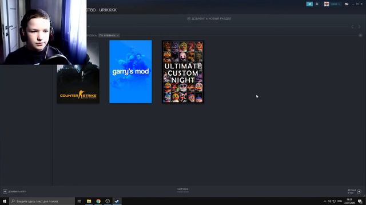Open the notifications bell icon
This screenshot has width=366, height=205.
pos(317,4)
